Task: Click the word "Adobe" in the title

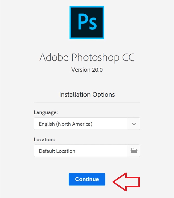Action: pos(54,57)
